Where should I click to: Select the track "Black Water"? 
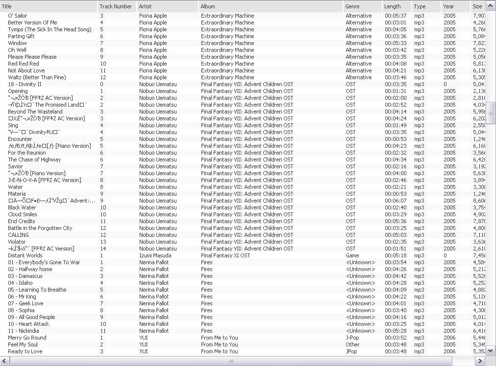pyautogui.click(x=22, y=207)
